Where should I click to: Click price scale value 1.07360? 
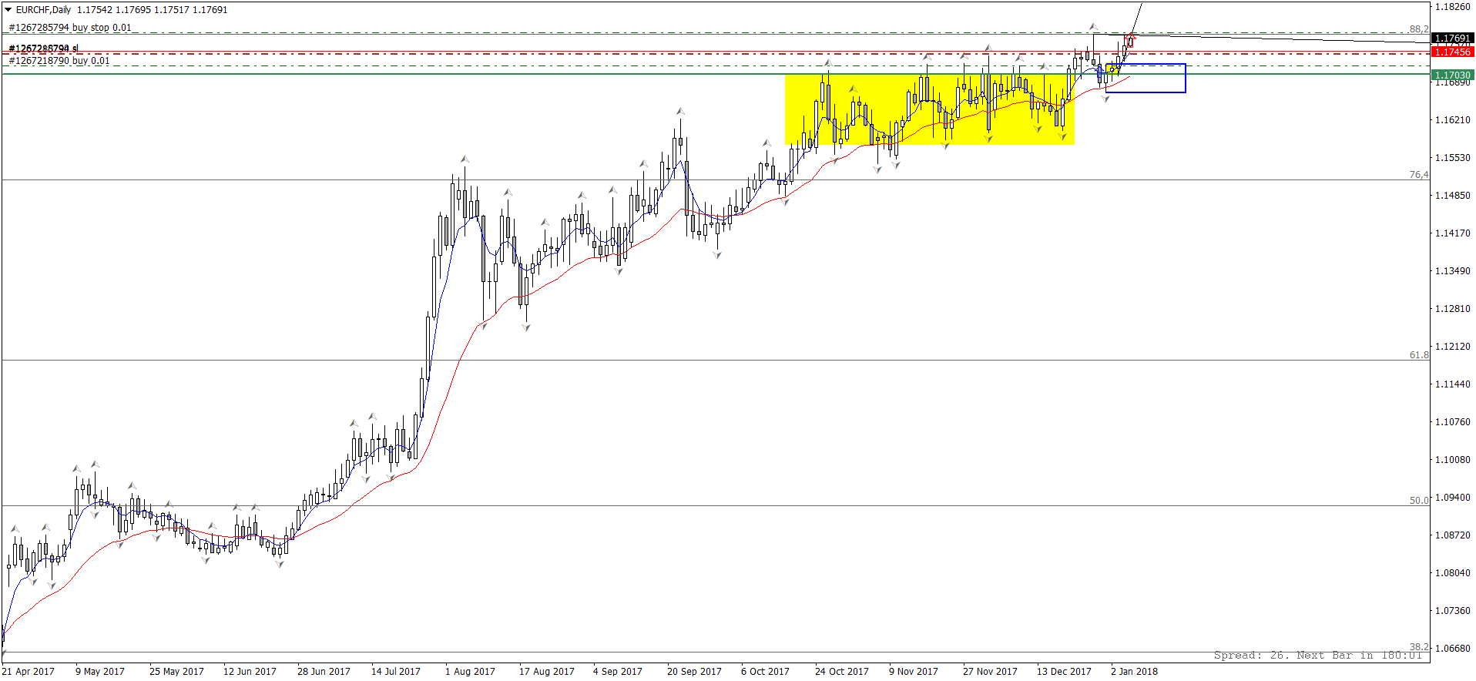[x=1452, y=611]
